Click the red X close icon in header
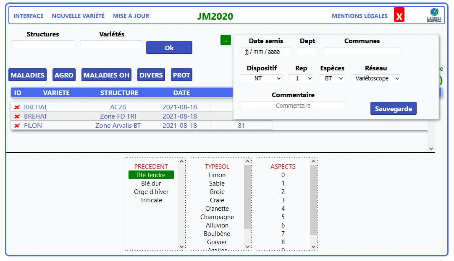The width and height of the screenshot is (454, 261). 399,16
